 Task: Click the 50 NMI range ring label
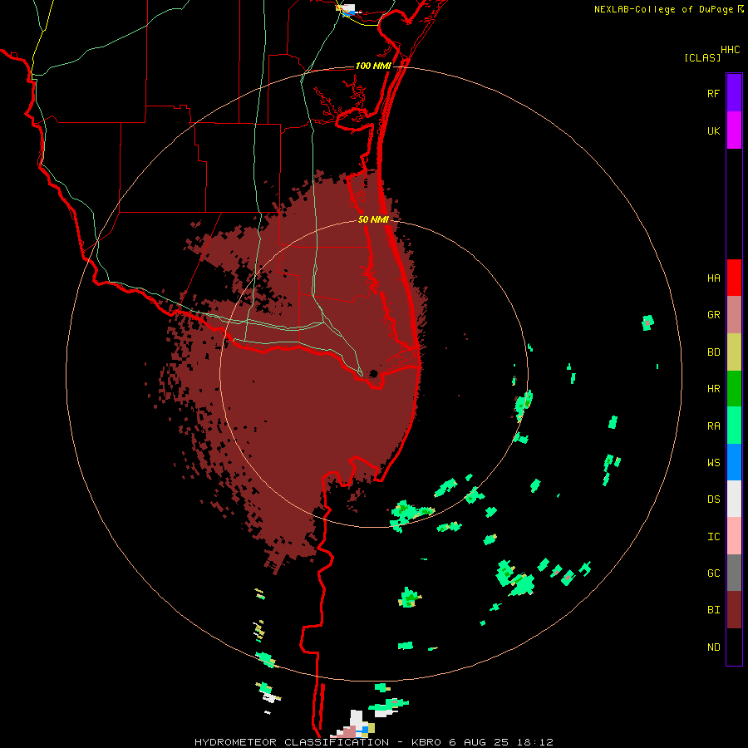click(373, 219)
